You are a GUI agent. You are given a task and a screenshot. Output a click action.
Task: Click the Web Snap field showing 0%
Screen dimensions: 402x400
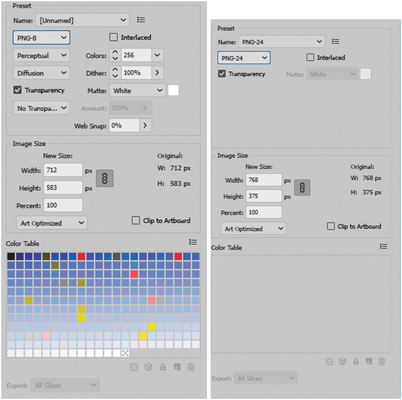coord(124,125)
